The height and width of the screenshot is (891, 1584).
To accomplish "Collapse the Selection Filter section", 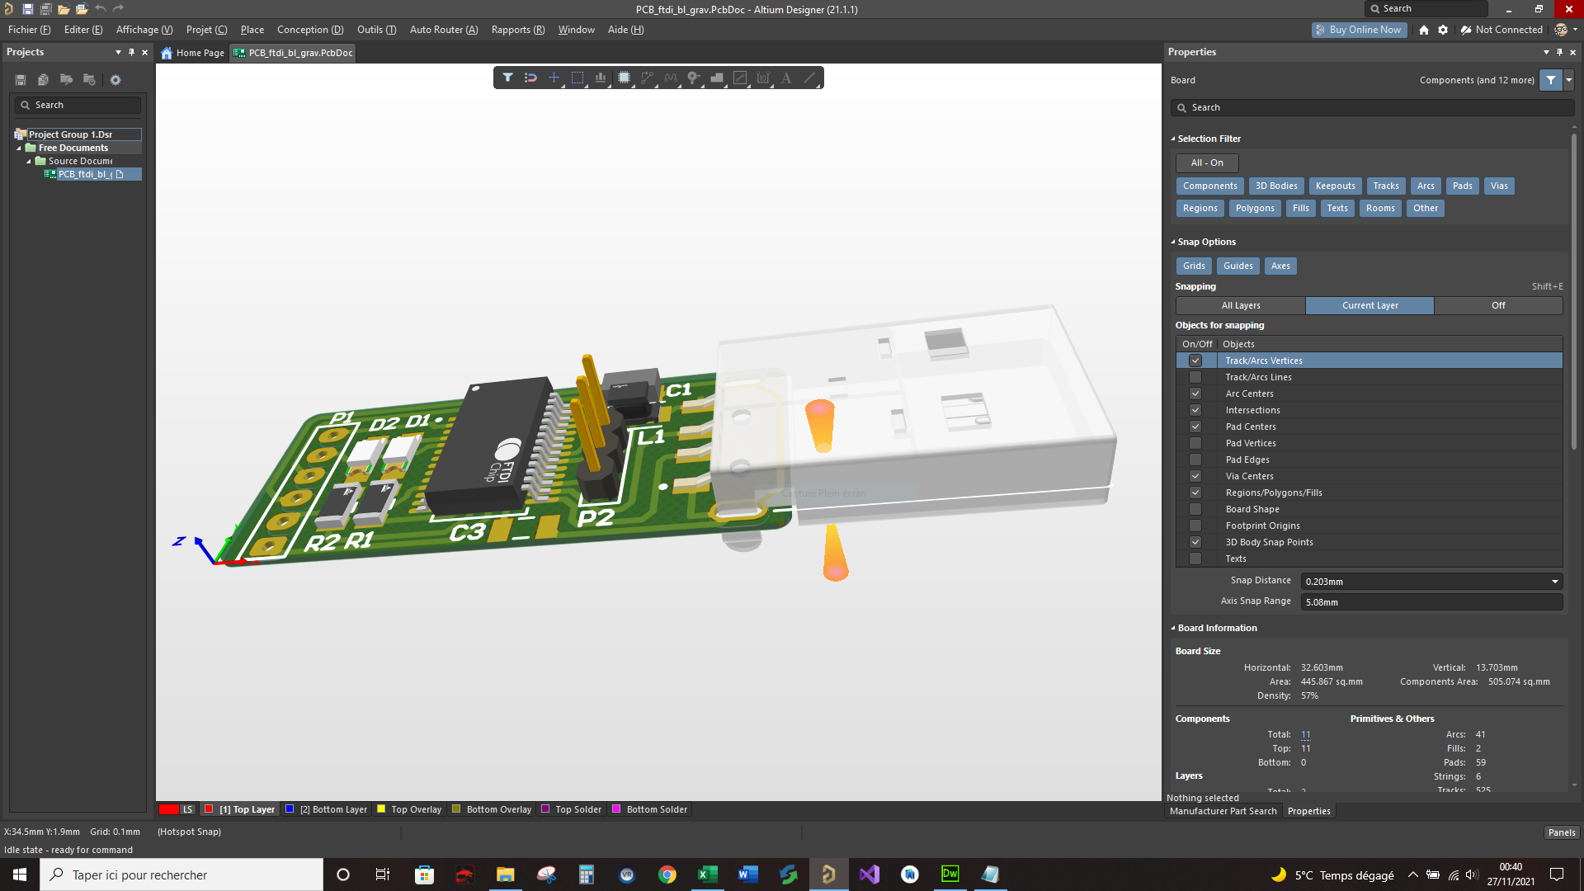I will coord(1173,139).
